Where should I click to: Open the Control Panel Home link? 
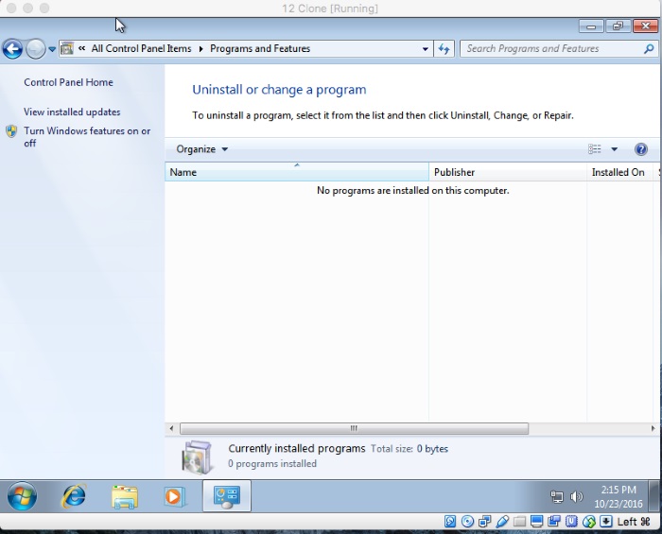pyautogui.click(x=68, y=82)
